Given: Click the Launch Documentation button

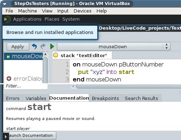Looking at the screenshot, I should (x=30, y=135).
